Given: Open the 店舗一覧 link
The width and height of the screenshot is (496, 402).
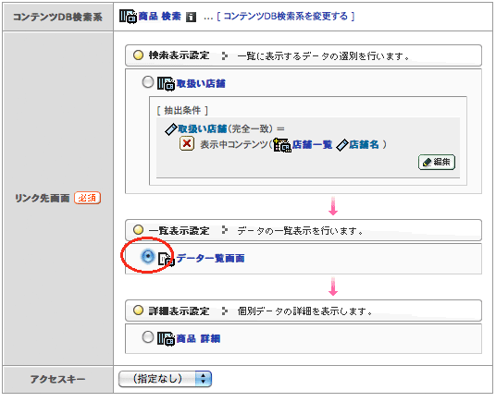Looking at the screenshot, I should [x=312, y=145].
